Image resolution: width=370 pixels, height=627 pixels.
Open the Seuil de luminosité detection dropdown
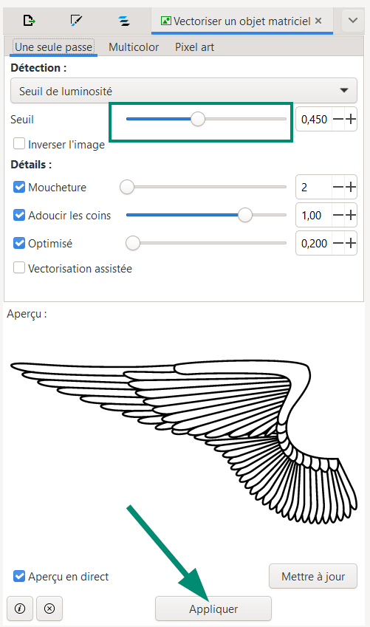coord(184,91)
